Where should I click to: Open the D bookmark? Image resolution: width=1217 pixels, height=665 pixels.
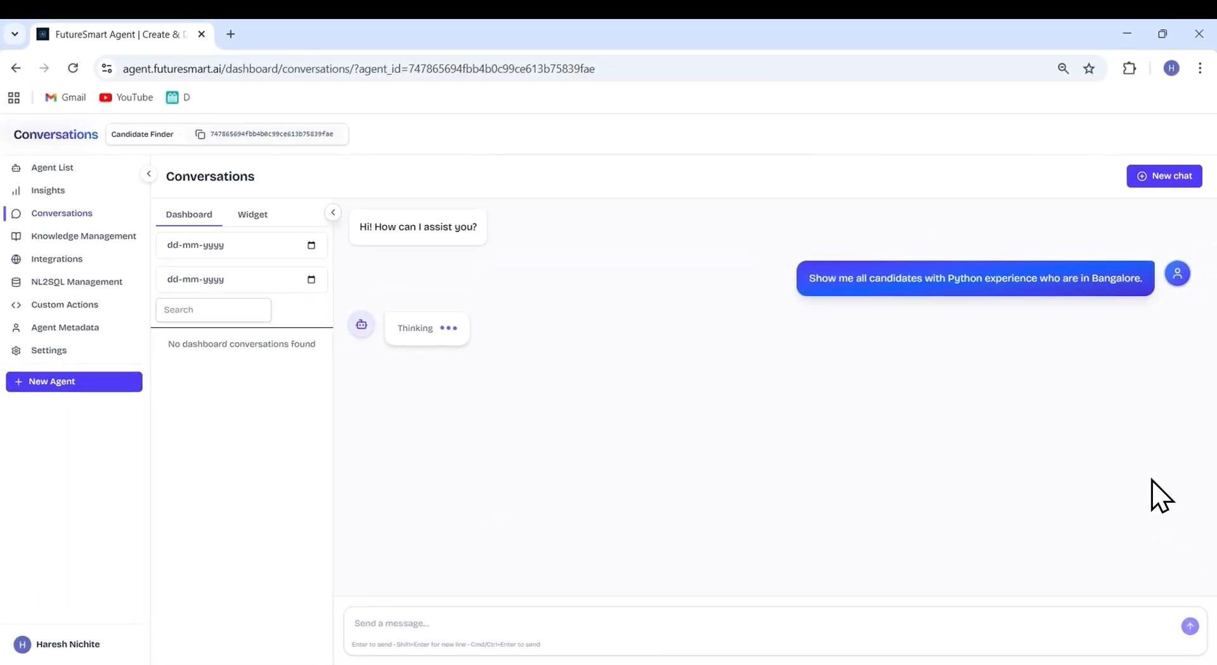178,97
